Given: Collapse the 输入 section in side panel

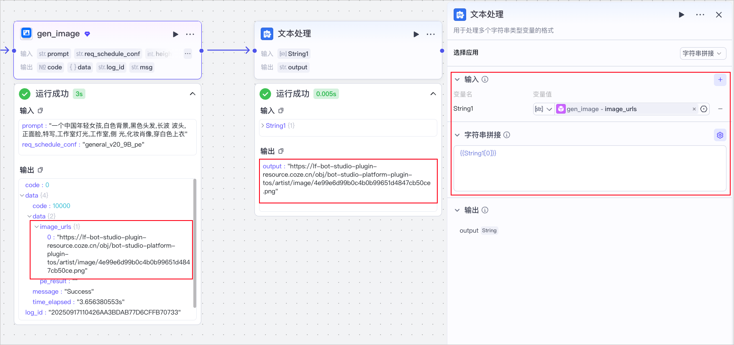Looking at the screenshot, I should pos(457,79).
